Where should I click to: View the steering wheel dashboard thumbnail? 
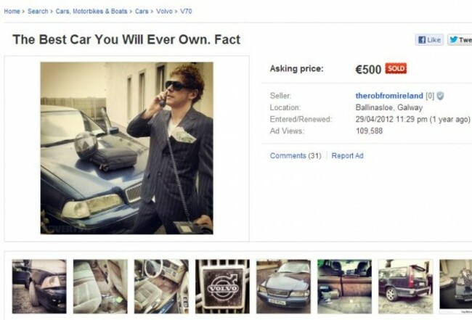(x=161, y=287)
